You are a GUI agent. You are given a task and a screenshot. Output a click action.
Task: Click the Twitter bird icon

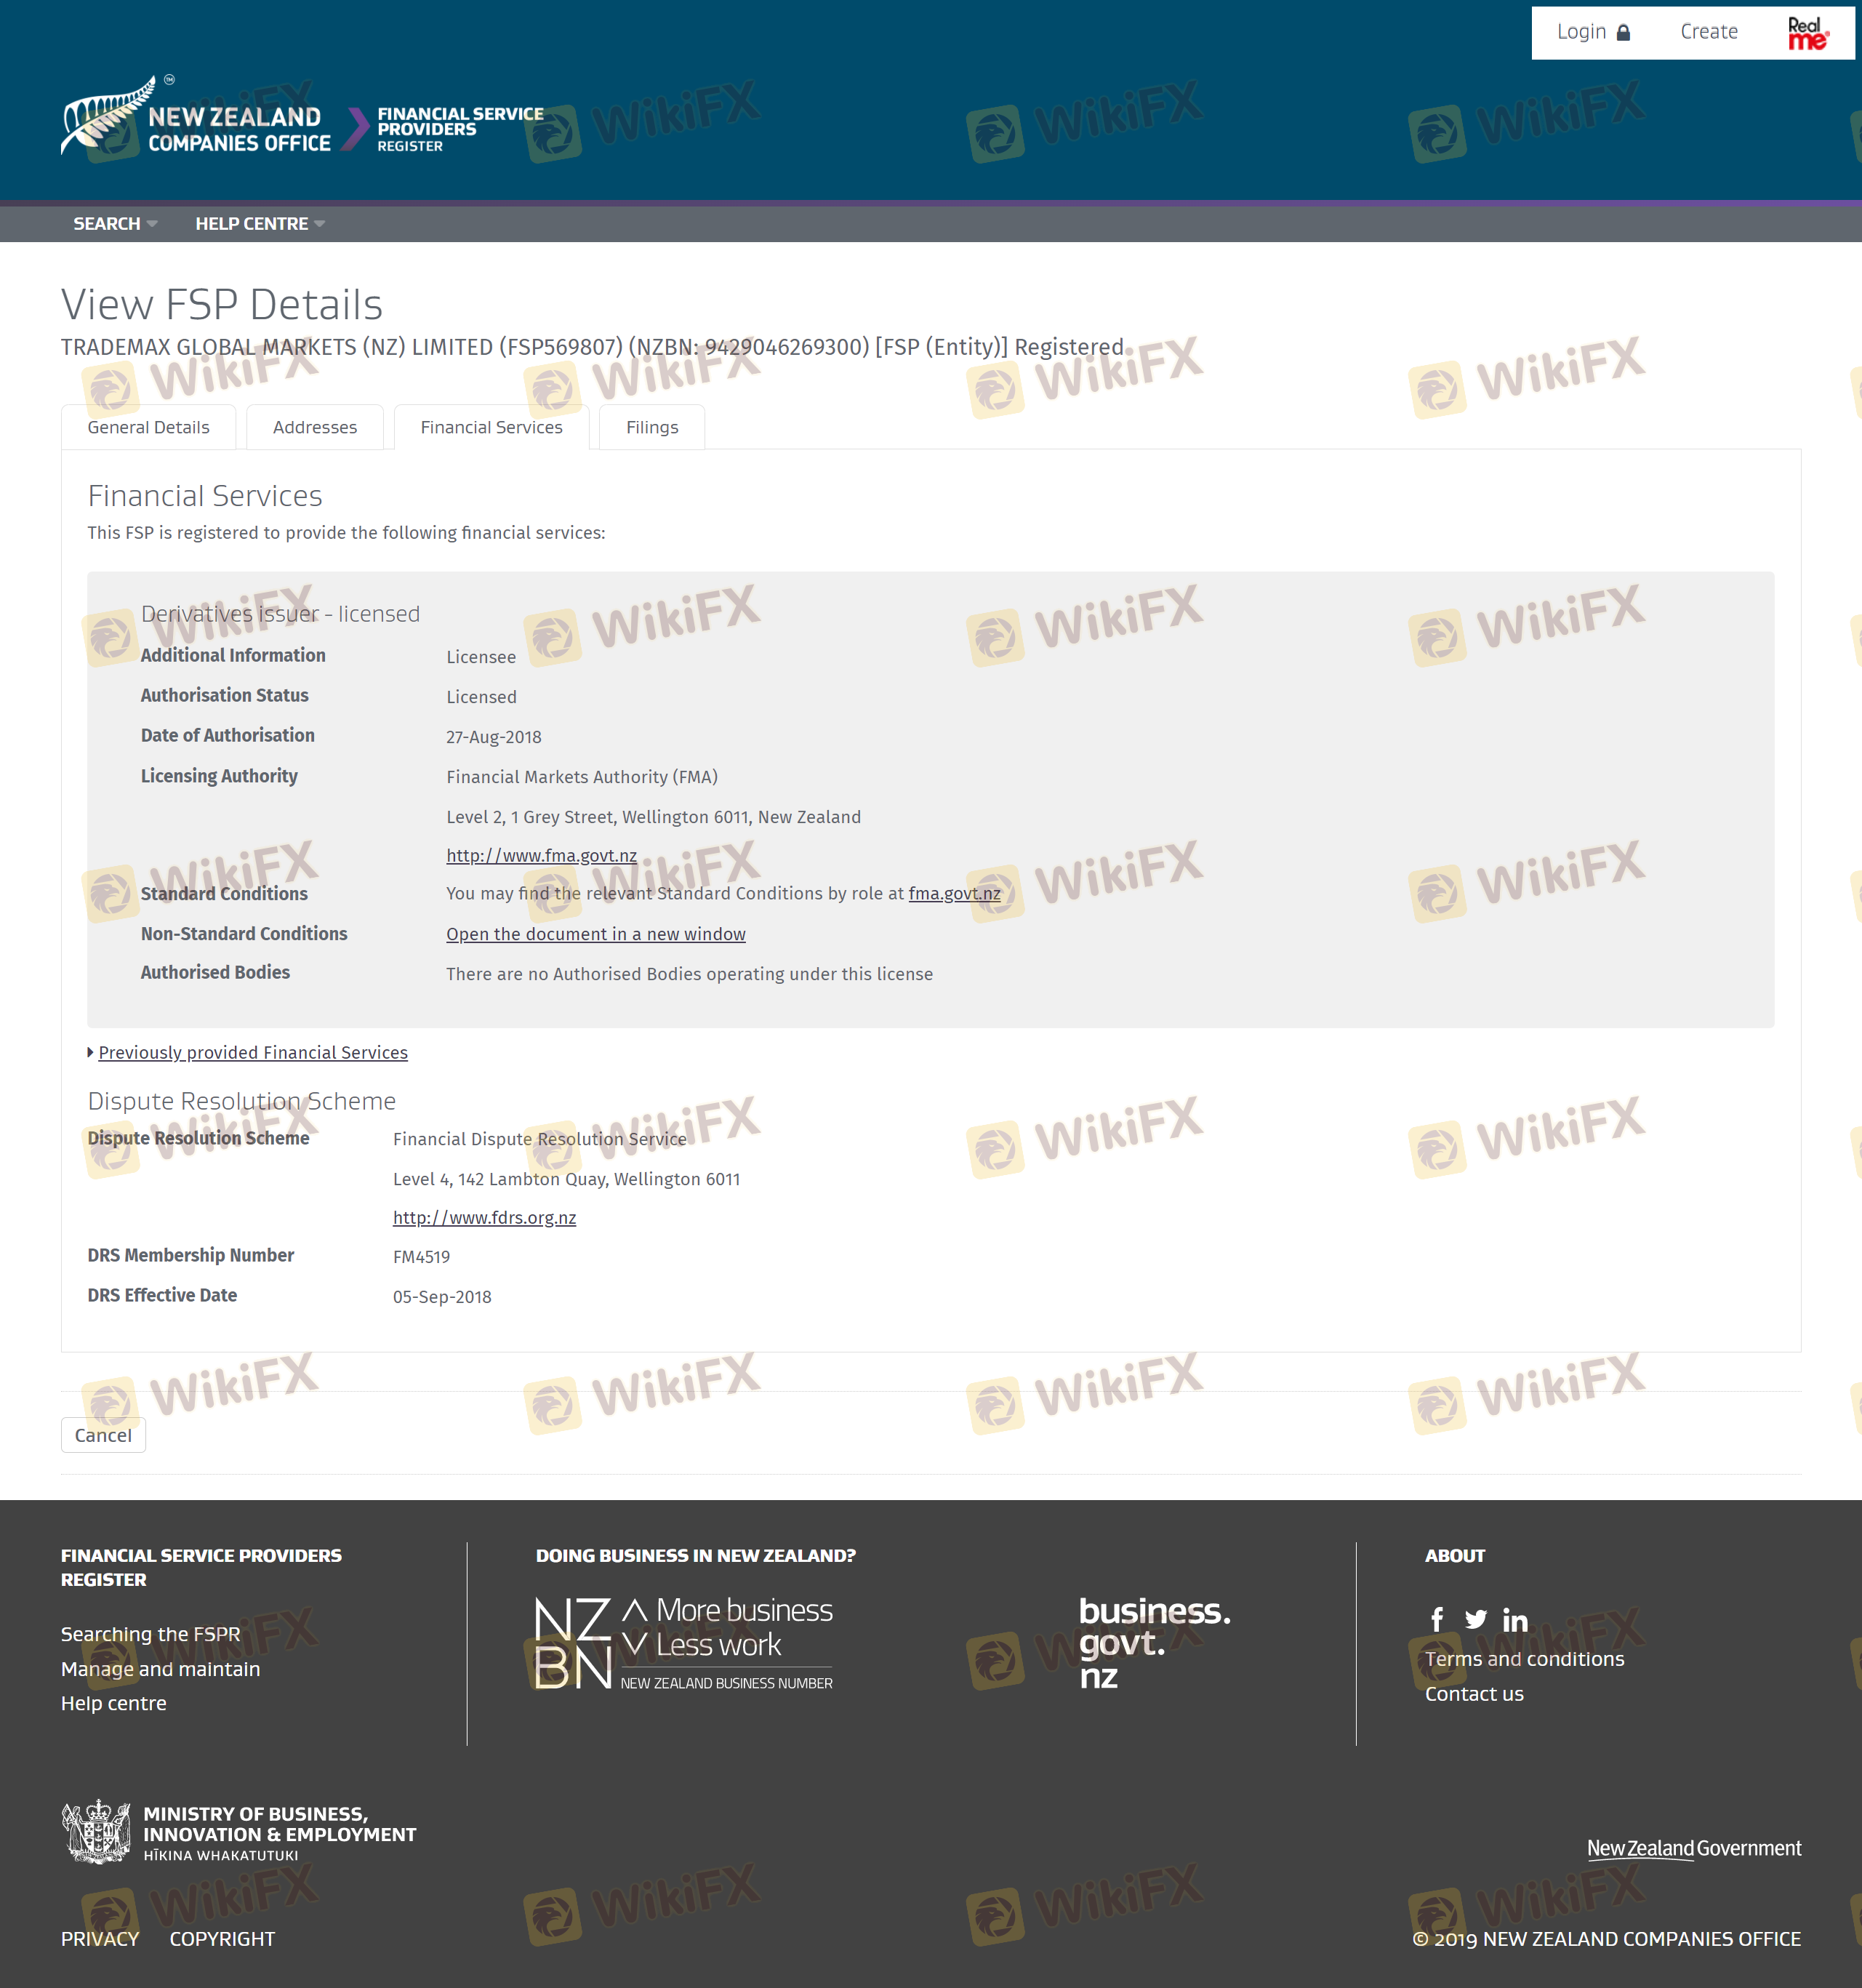click(1476, 1619)
